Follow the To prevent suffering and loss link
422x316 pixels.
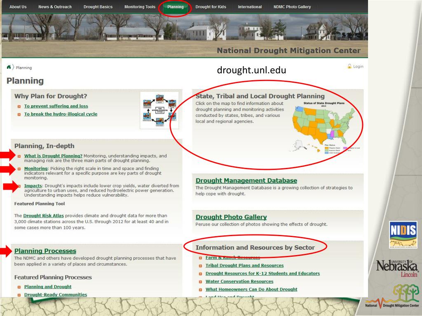tap(56, 106)
